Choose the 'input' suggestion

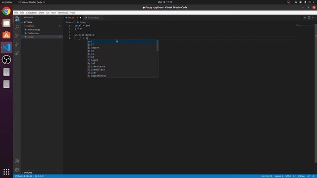click(x=122, y=60)
